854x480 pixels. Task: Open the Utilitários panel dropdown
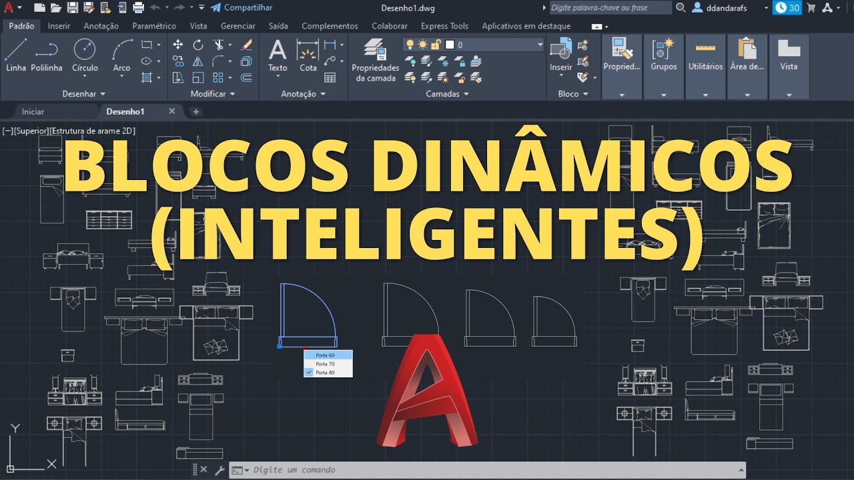(705, 95)
